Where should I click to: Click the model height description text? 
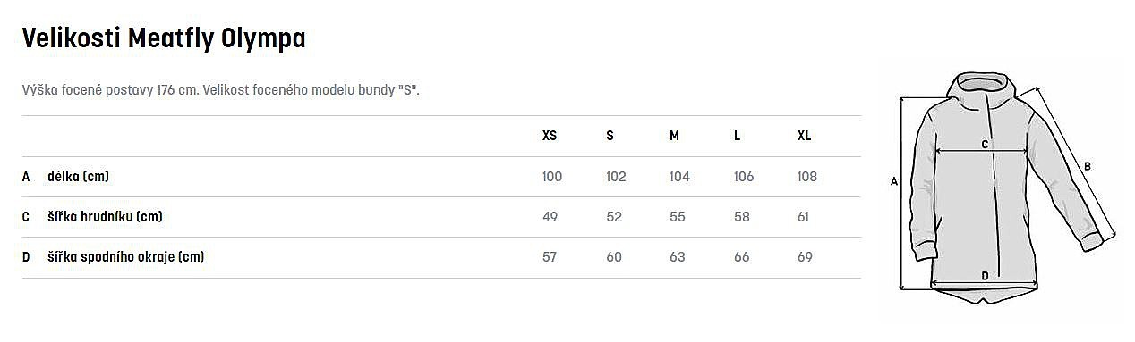click(220, 91)
